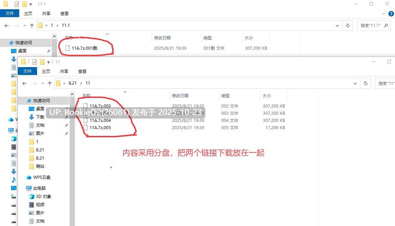Select 桌面 in the 11.1 window sidebar

click(x=22, y=51)
